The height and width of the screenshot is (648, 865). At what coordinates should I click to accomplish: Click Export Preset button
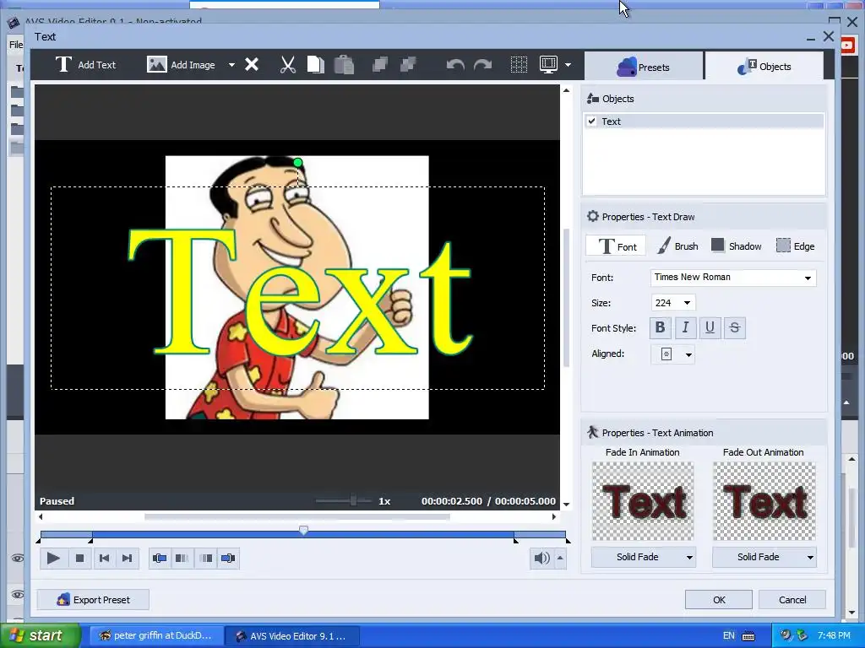point(93,600)
